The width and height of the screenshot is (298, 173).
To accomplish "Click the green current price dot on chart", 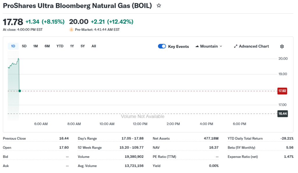I will point(19,91).
